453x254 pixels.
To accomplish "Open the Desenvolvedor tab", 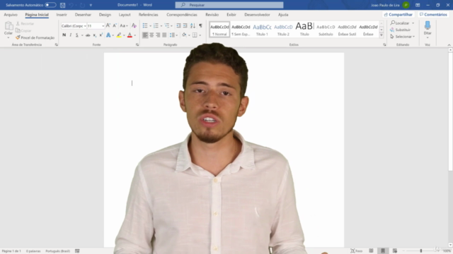I will pos(257,15).
